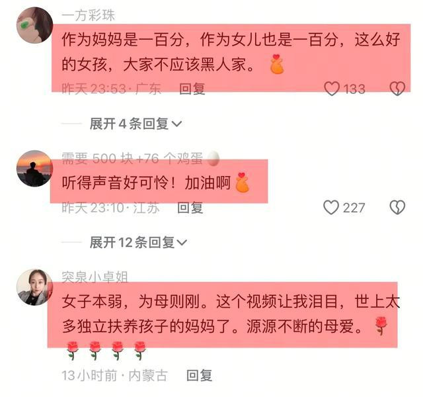Screen dimensions: 423x397
Task: Click chevron next to 展开 4 条回复
Action: (176, 124)
